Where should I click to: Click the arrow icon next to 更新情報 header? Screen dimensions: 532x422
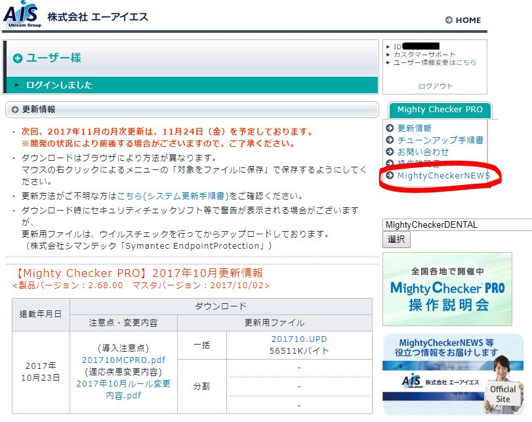pyautogui.click(x=16, y=110)
